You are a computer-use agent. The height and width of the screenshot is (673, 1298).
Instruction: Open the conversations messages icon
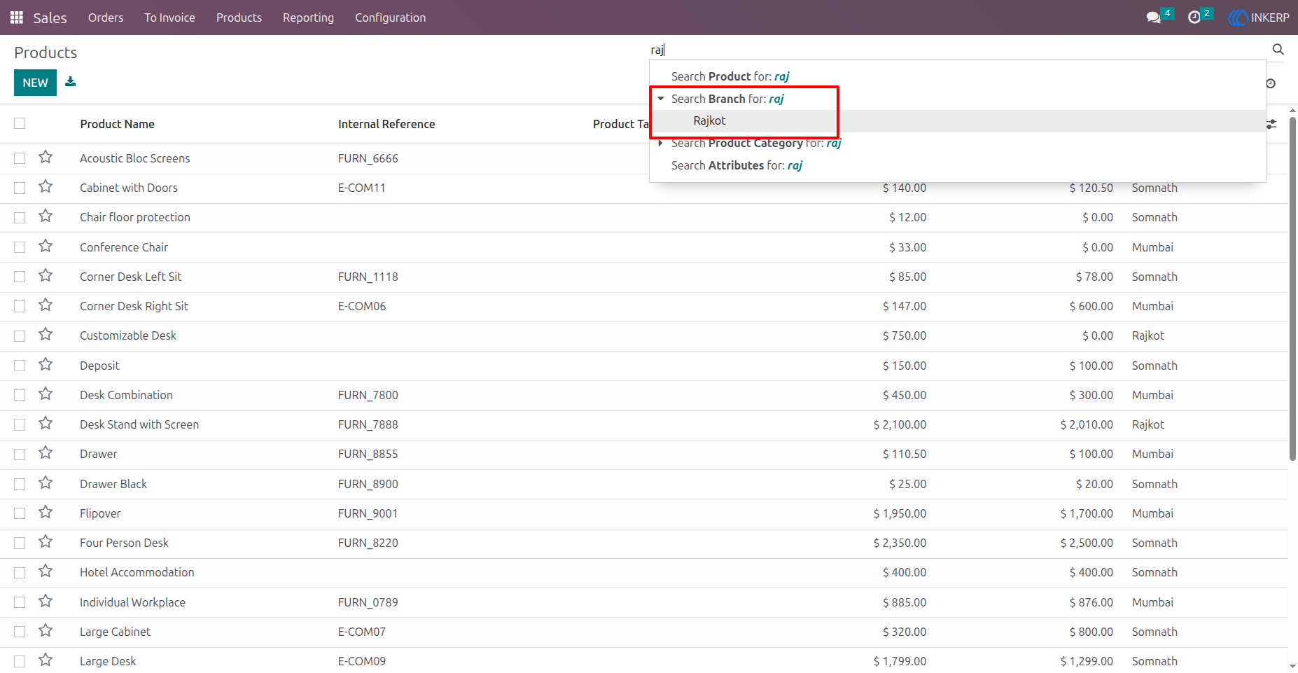coord(1153,18)
